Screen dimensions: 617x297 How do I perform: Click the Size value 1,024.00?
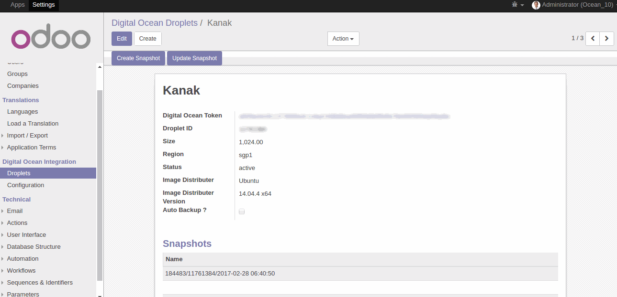pyautogui.click(x=251, y=142)
